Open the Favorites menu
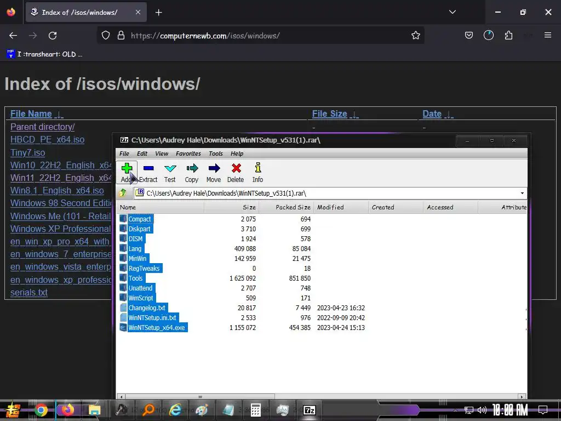The height and width of the screenshot is (421, 561). coord(188,153)
